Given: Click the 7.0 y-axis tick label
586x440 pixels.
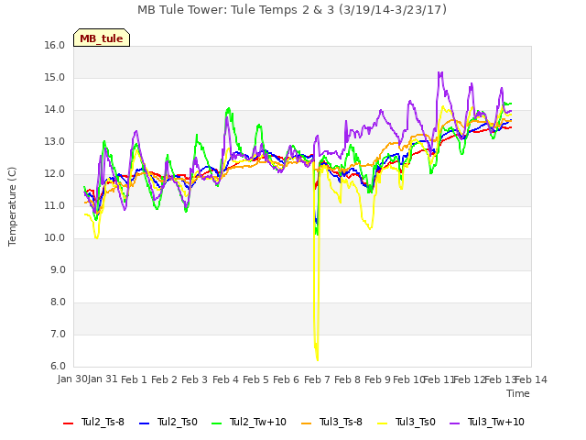Looking at the screenshot, I should (58, 335).
